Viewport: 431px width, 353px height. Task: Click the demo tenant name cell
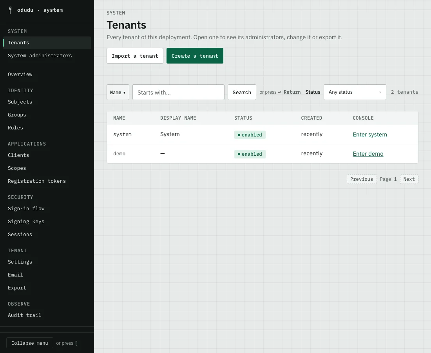(x=119, y=154)
